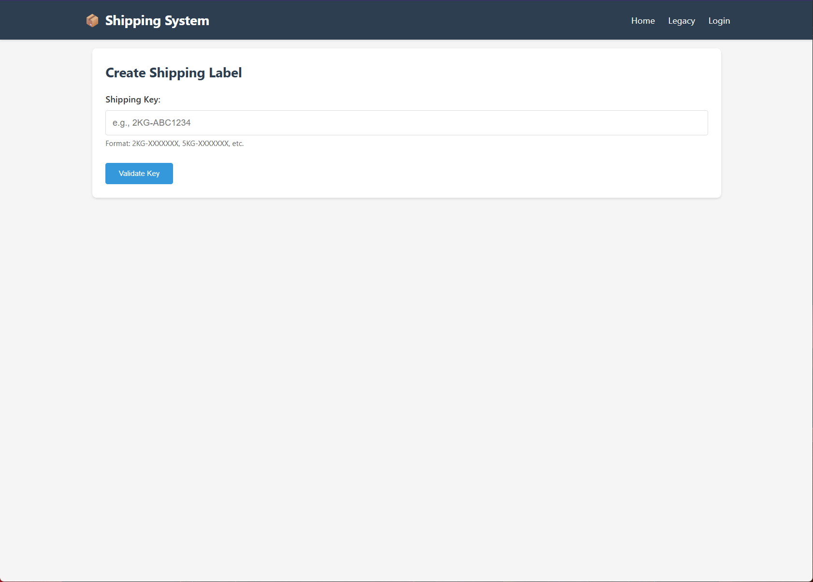The image size is (813, 582).
Task: Click the placeholder showing 2KG-ABC1234 example
Action: [151, 123]
